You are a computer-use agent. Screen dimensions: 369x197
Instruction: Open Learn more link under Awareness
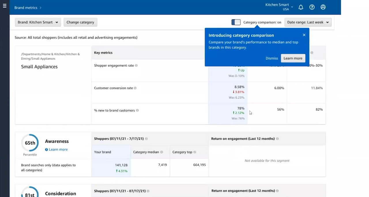coord(58,149)
